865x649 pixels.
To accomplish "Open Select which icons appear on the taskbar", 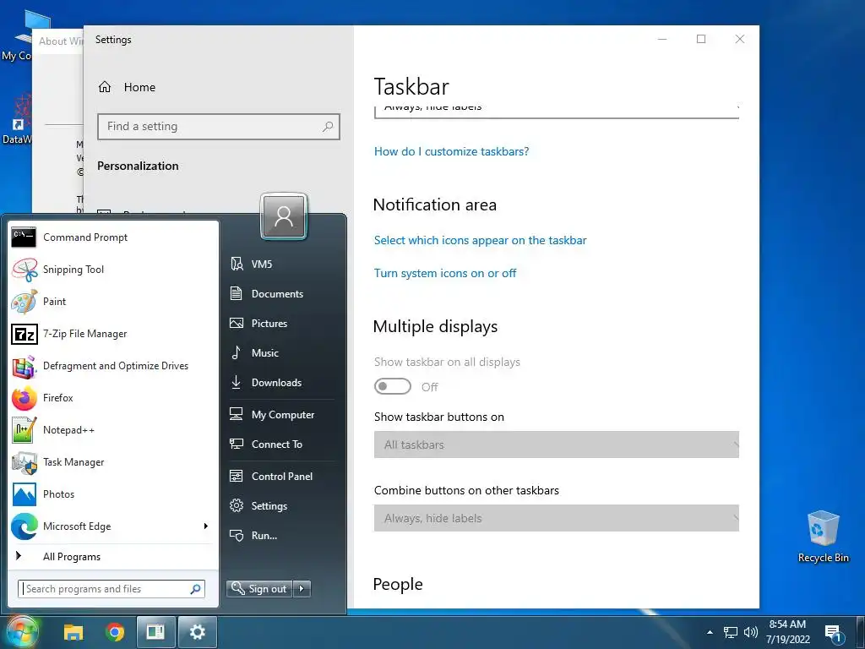I will (x=480, y=240).
